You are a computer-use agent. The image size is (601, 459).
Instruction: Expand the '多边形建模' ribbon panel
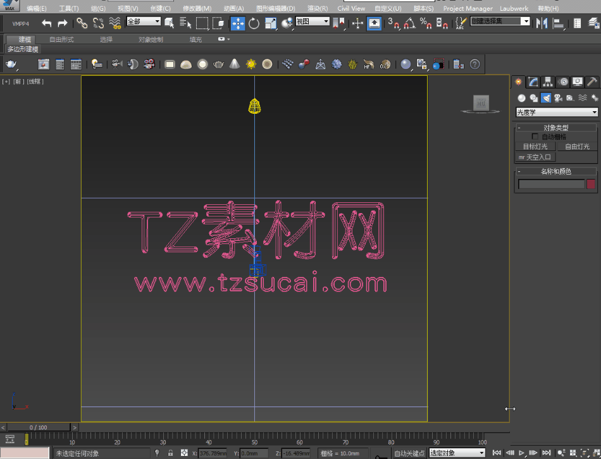23,49
